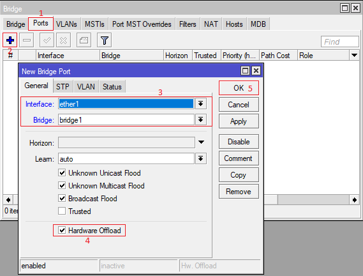The width and height of the screenshot is (363, 276).
Task: Click the Remove button
Action: 239,192
